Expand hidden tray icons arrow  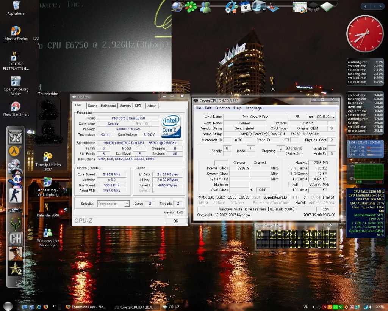tap(313, 307)
